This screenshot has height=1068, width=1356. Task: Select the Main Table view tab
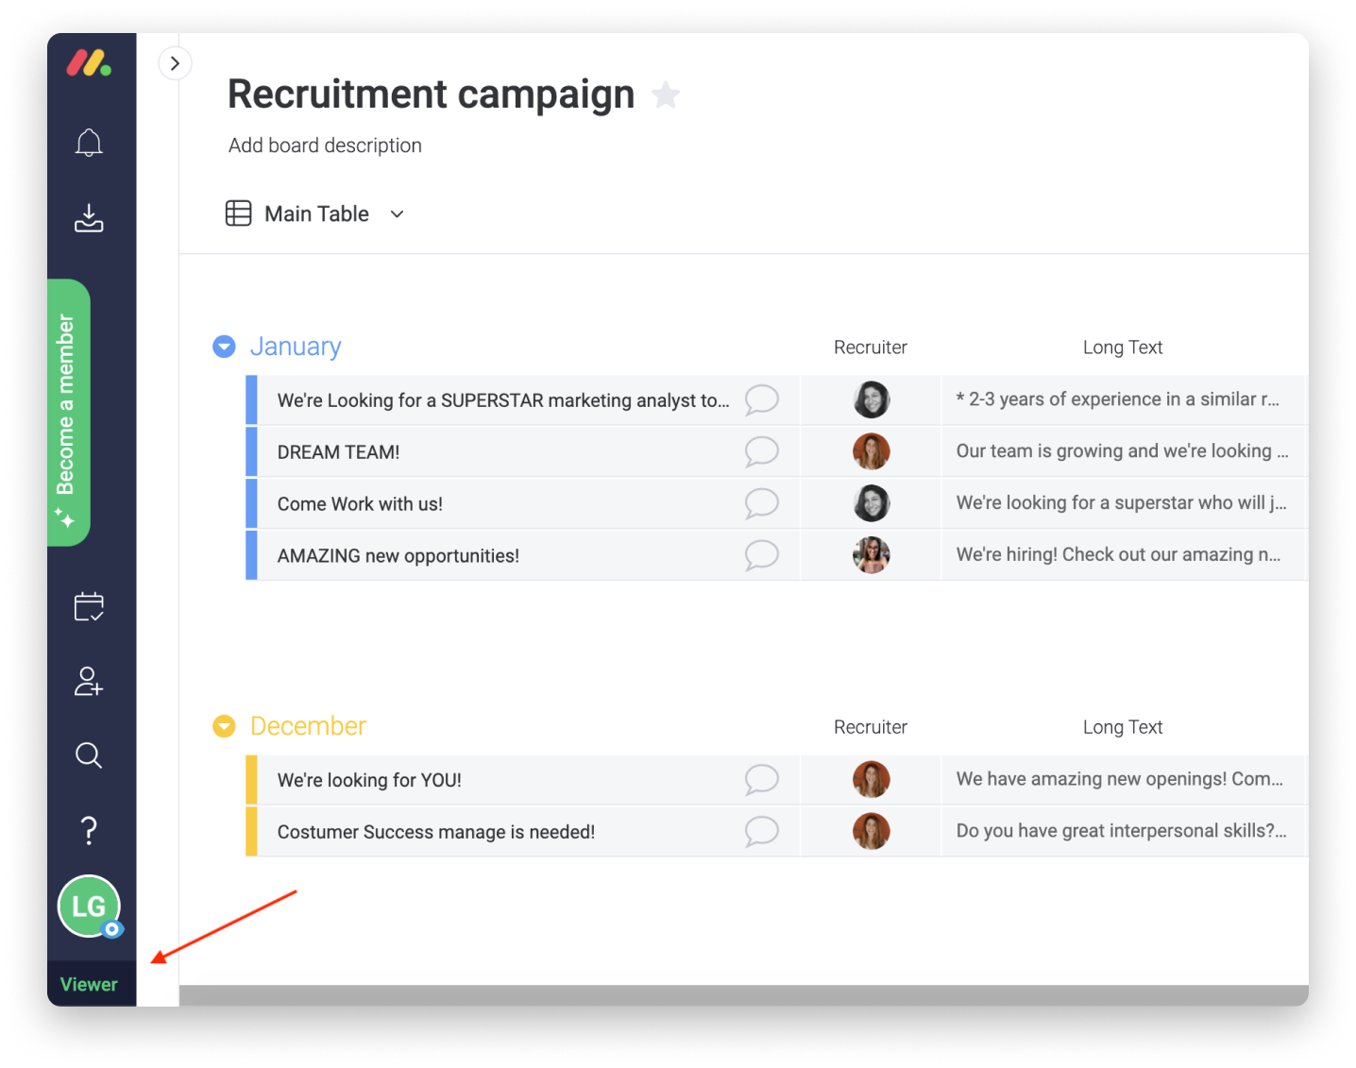316,214
